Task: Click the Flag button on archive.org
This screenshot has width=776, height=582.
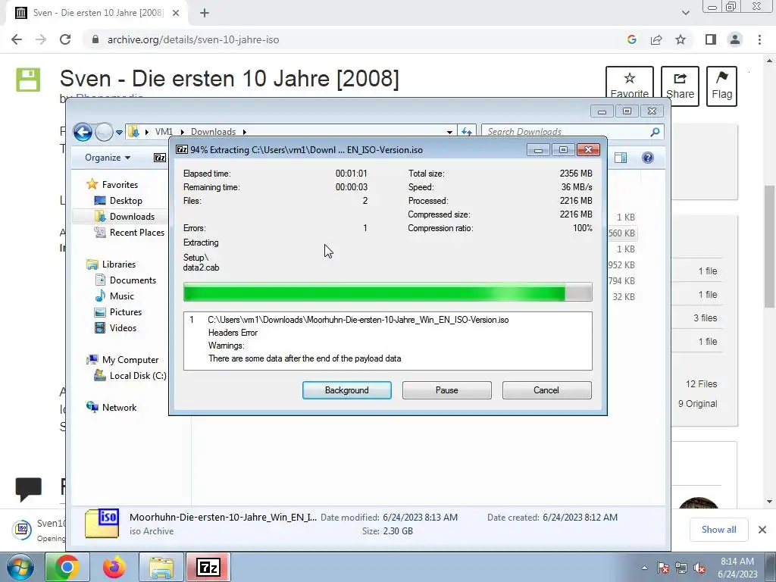Action: point(721,86)
